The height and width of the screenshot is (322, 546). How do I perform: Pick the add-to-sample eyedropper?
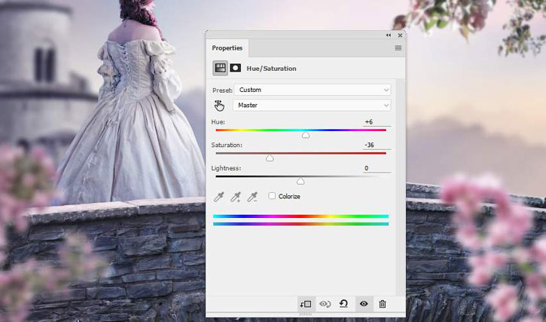(236, 197)
